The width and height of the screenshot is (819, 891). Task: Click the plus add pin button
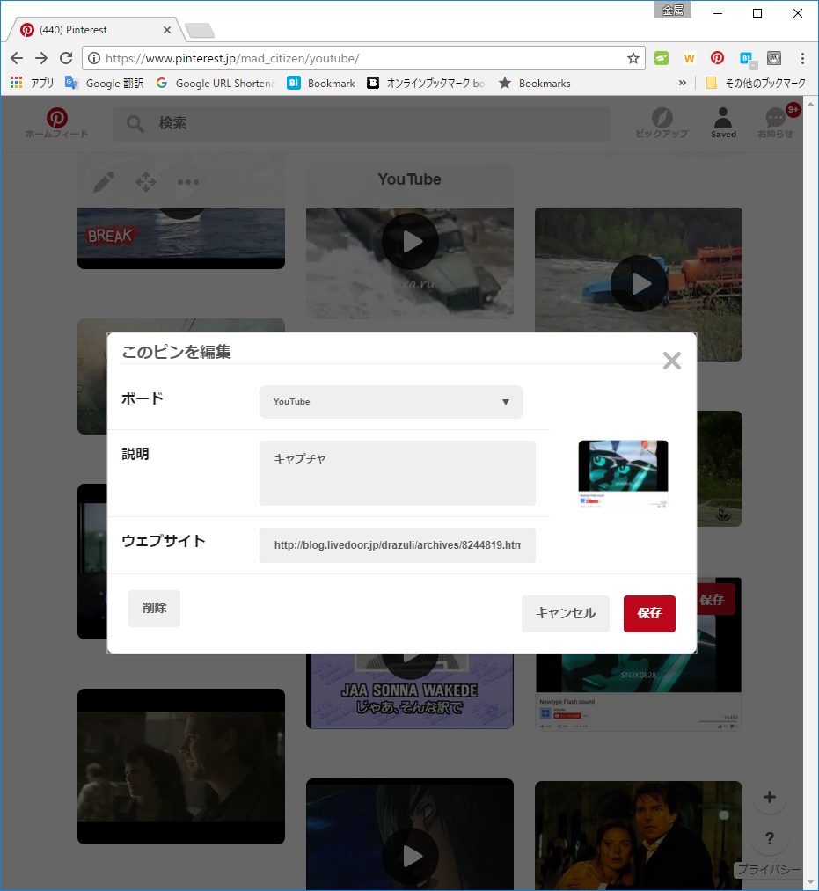pyautogui.click(x=770, y=797)
